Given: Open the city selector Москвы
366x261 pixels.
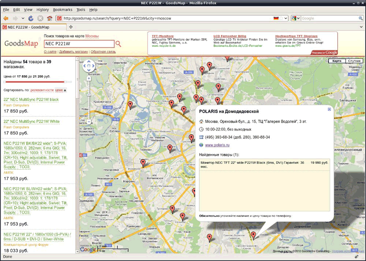Looking at the screenshot, I should coord(92,36).
